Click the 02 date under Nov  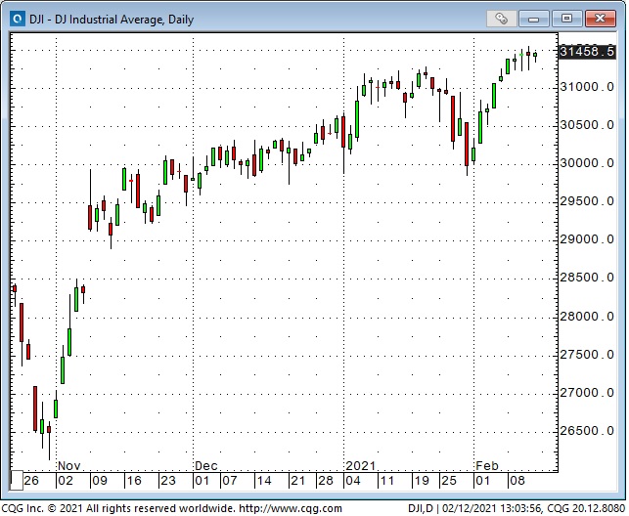pyautogui.click(x=66, y=481)
